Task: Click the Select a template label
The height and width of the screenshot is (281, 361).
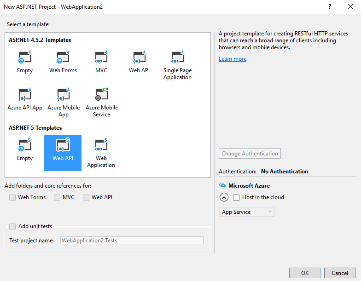Action: (x=28, y=24)
